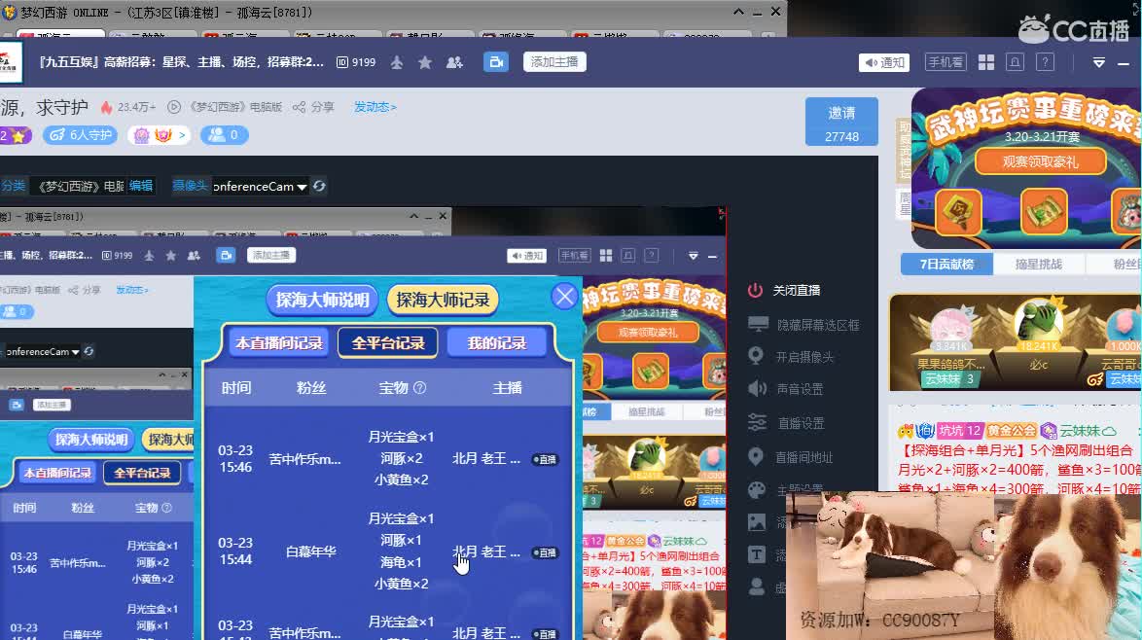This screenshot has width=1142, height=640.
Task: Click the 分享 share icon
Action: click(x=300, y=107)
